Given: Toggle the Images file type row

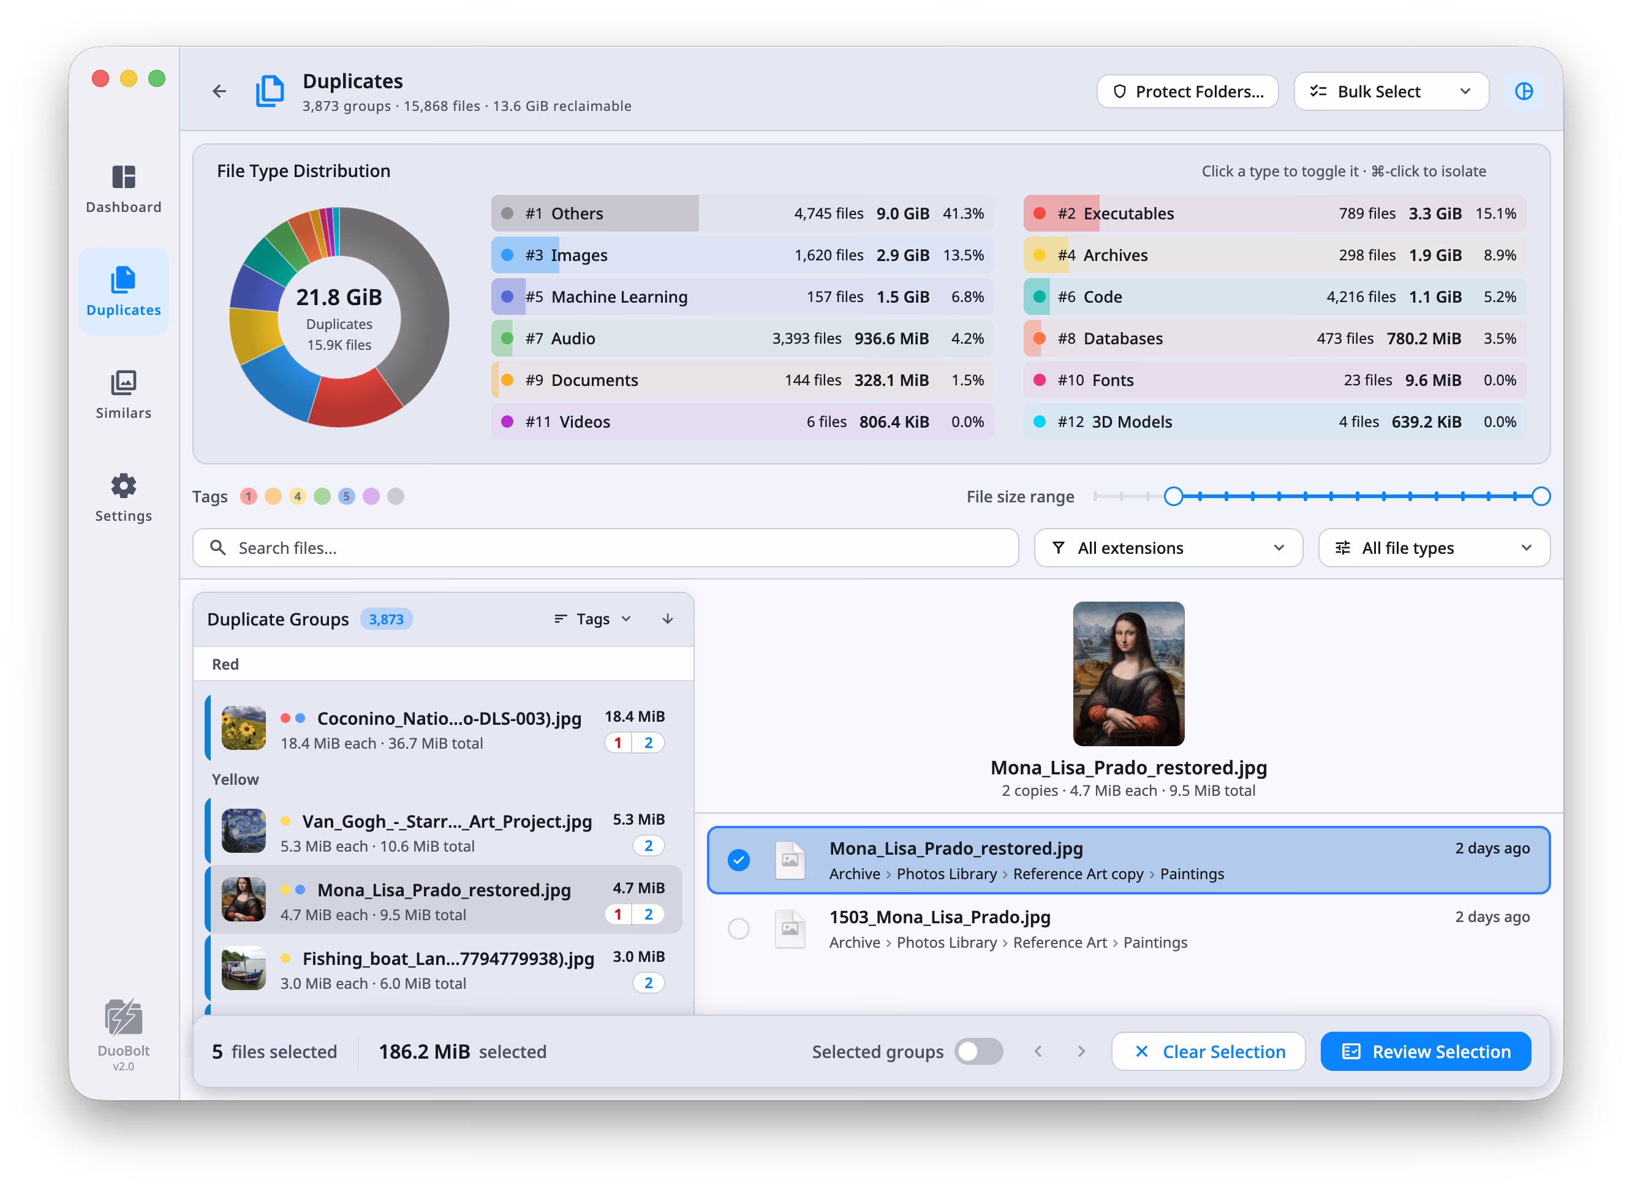Looking at the screenshot, I should [x=742, y=255].
